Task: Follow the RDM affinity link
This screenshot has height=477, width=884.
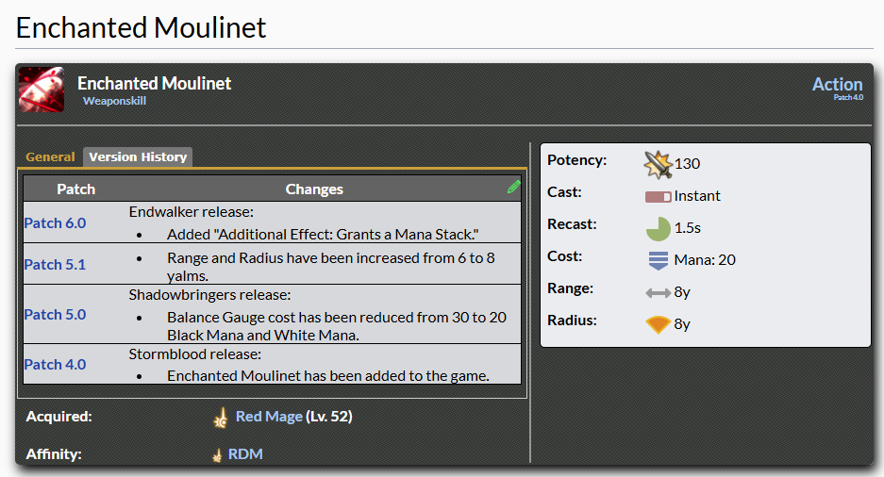Action: 245,454
